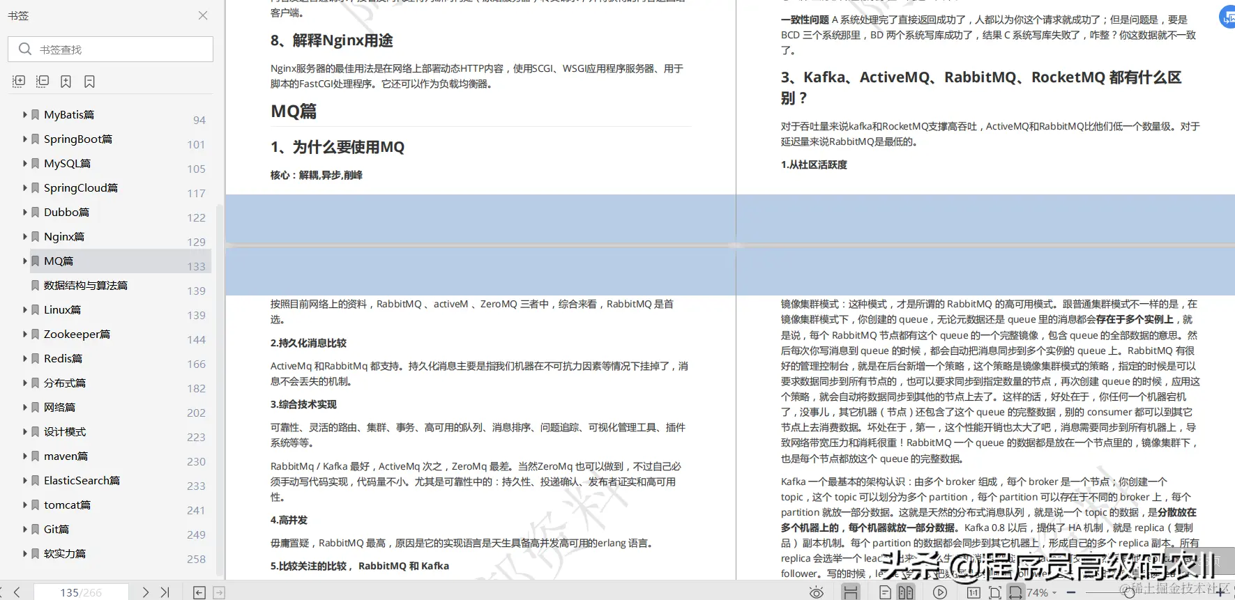Click the heading 1、为什么要使用MQ
This screenshot has width=1235, height=600.
[x=338, y=147]
